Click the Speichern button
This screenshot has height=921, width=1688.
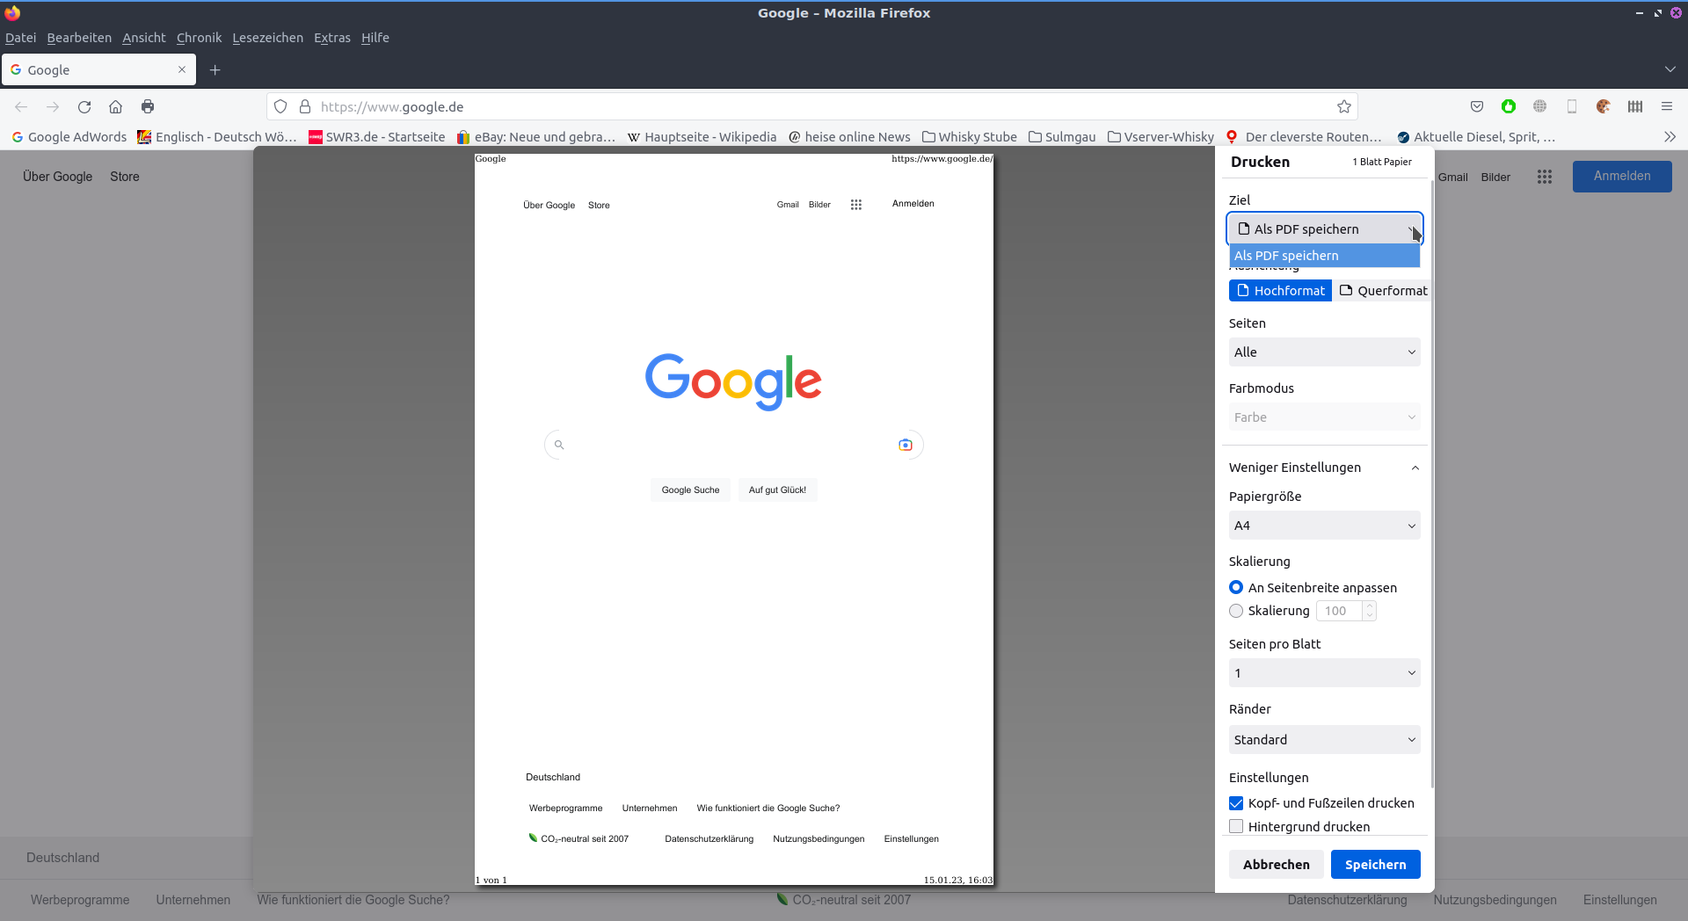click(1375, 865)
